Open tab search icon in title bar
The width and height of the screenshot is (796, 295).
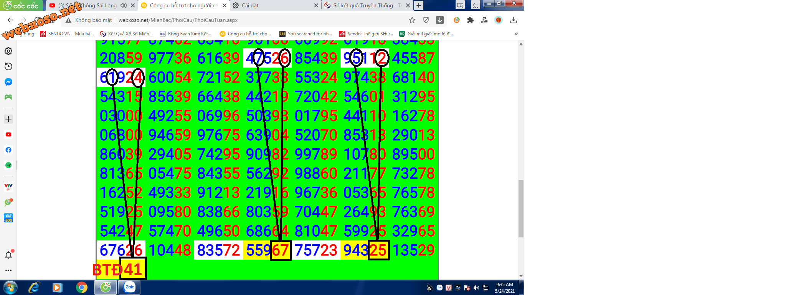click(460, 5)
